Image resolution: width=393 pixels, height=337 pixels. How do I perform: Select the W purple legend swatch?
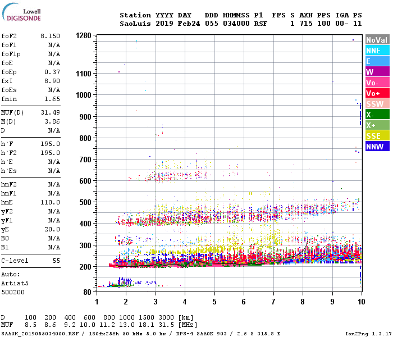click(377, 72)
